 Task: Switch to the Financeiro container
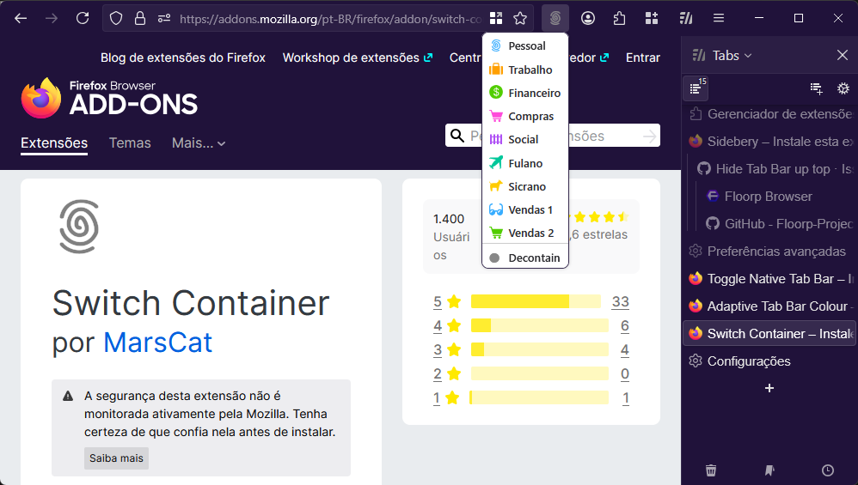(x=525, y=93)
